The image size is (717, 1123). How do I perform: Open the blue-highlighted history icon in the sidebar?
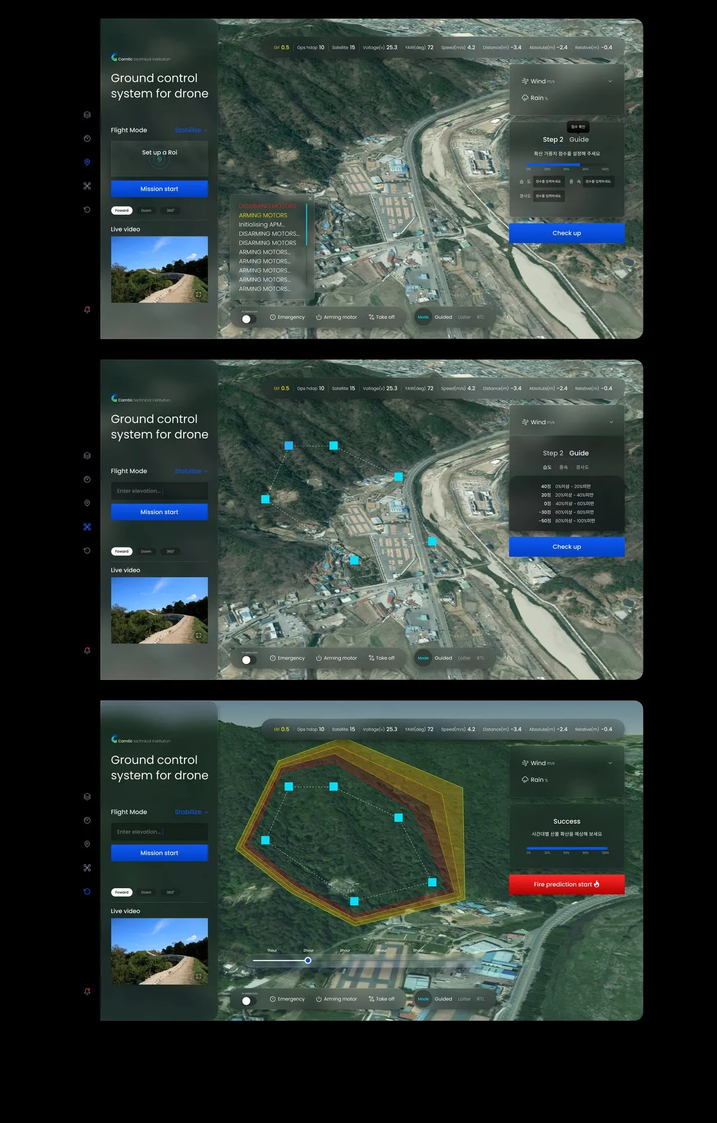[x=87, y=891]
